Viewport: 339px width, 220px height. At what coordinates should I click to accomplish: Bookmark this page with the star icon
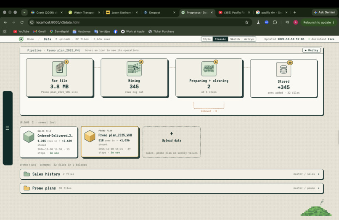point(247,22)
